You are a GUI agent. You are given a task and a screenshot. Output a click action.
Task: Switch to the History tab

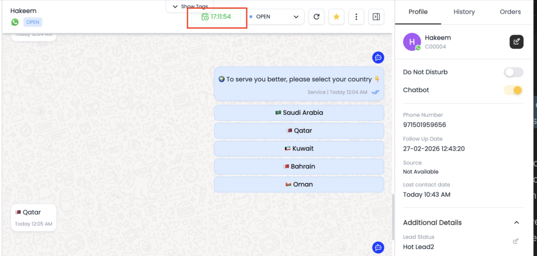[x=464, y=12]
